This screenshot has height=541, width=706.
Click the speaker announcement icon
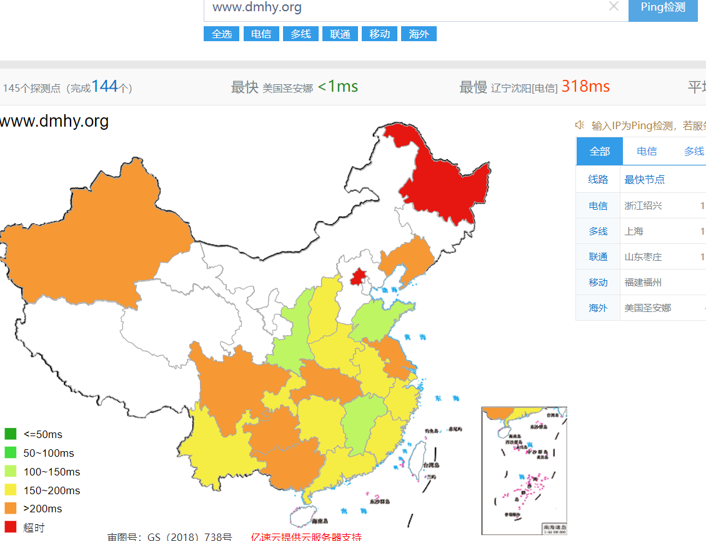[579, 125]
